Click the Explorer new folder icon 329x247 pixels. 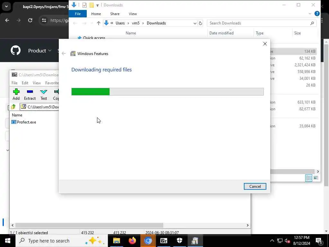[x=92, y=5]
